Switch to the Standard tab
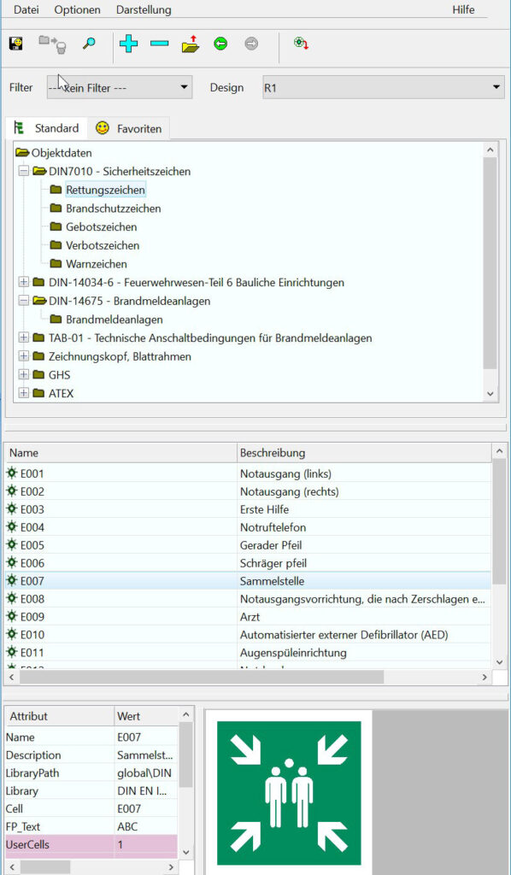Screen dimensions: 511x875 (46, 128)
